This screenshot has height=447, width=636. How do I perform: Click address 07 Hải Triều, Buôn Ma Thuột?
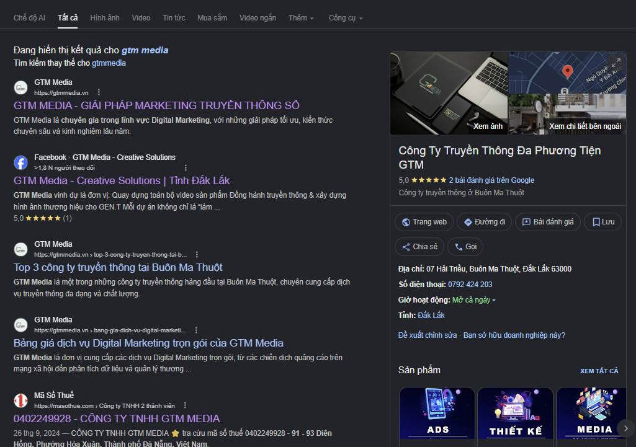[498, 268]
